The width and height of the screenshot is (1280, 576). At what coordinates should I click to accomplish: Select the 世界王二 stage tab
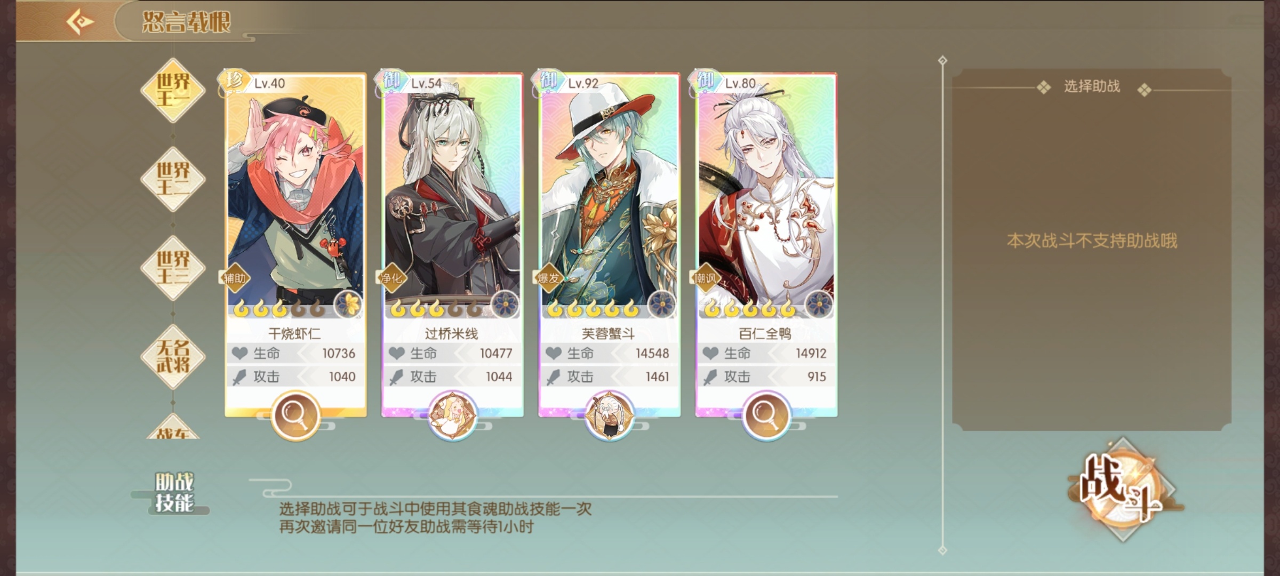(173, 179)
